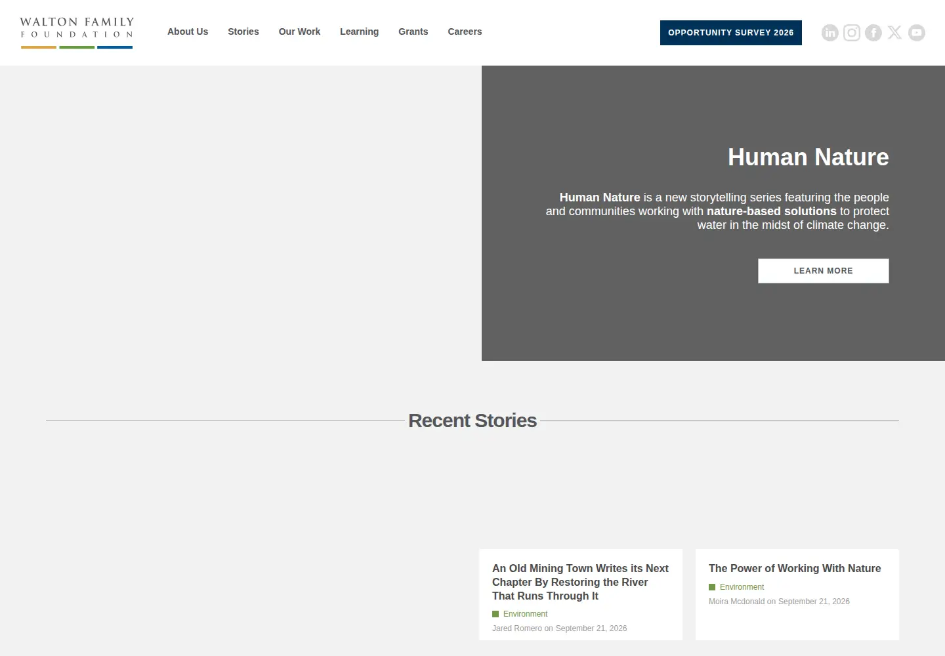The height and width of the screenshot is (656, 945).
Task: Open the LinkedIn social icon
Action: click(x=830, y=33)
